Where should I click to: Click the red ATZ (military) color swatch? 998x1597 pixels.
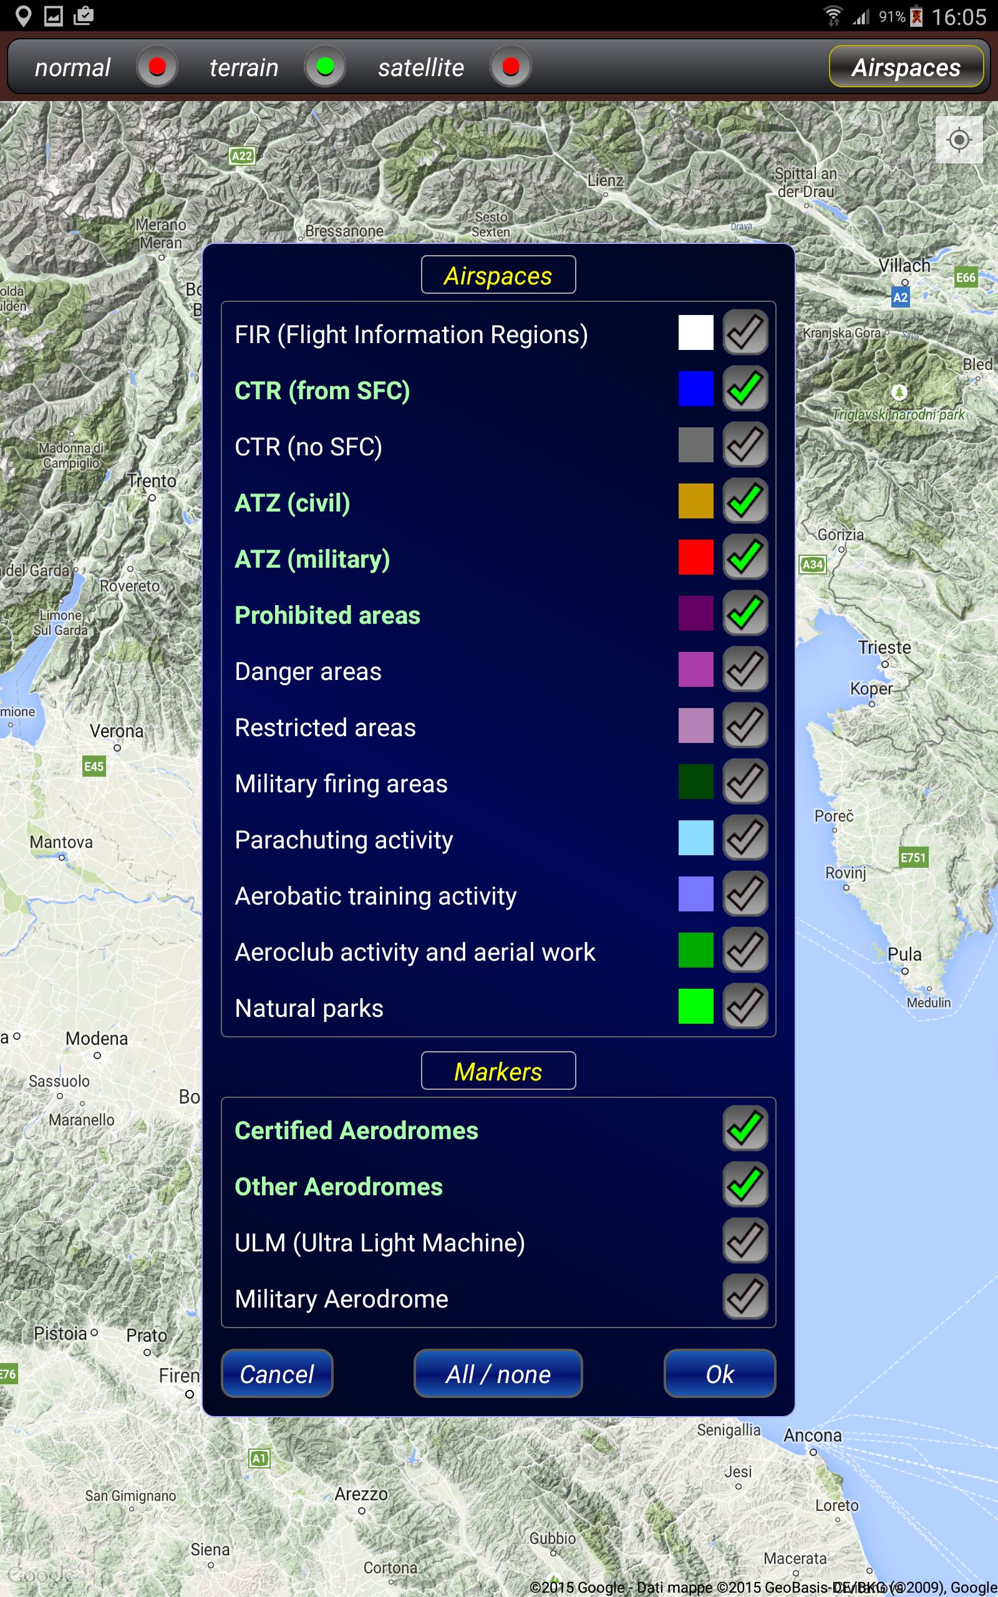pos(695,557)
